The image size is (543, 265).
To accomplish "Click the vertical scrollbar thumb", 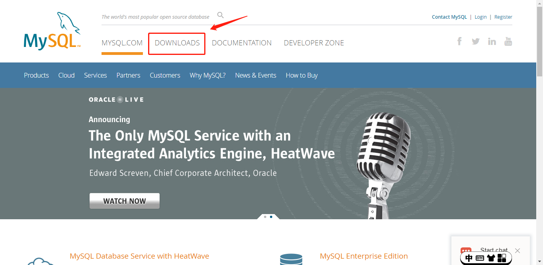I will point(539,41).
